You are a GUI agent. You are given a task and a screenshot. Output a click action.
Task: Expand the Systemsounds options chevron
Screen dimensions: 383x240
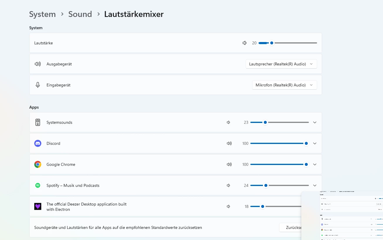point(315,122)
